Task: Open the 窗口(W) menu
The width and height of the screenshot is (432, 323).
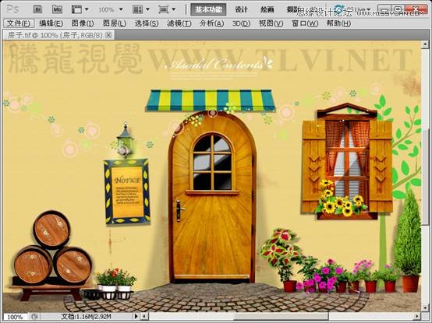Action: click(x=305, y=23)
